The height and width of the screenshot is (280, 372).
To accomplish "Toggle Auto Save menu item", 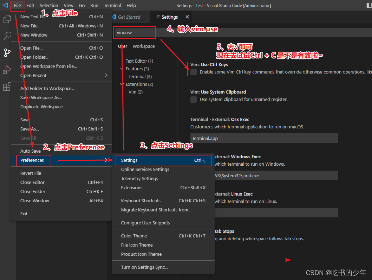I will [61, 151].
